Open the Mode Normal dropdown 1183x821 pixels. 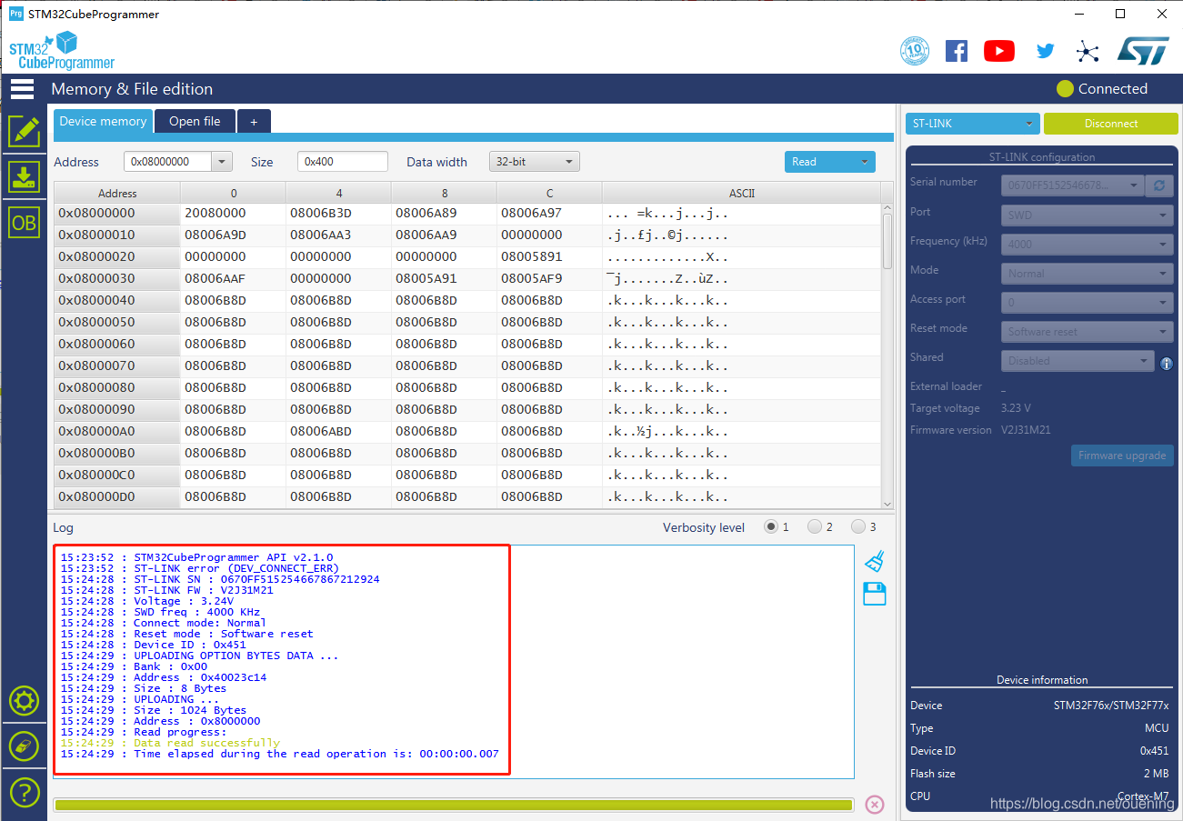point(1088,274)
